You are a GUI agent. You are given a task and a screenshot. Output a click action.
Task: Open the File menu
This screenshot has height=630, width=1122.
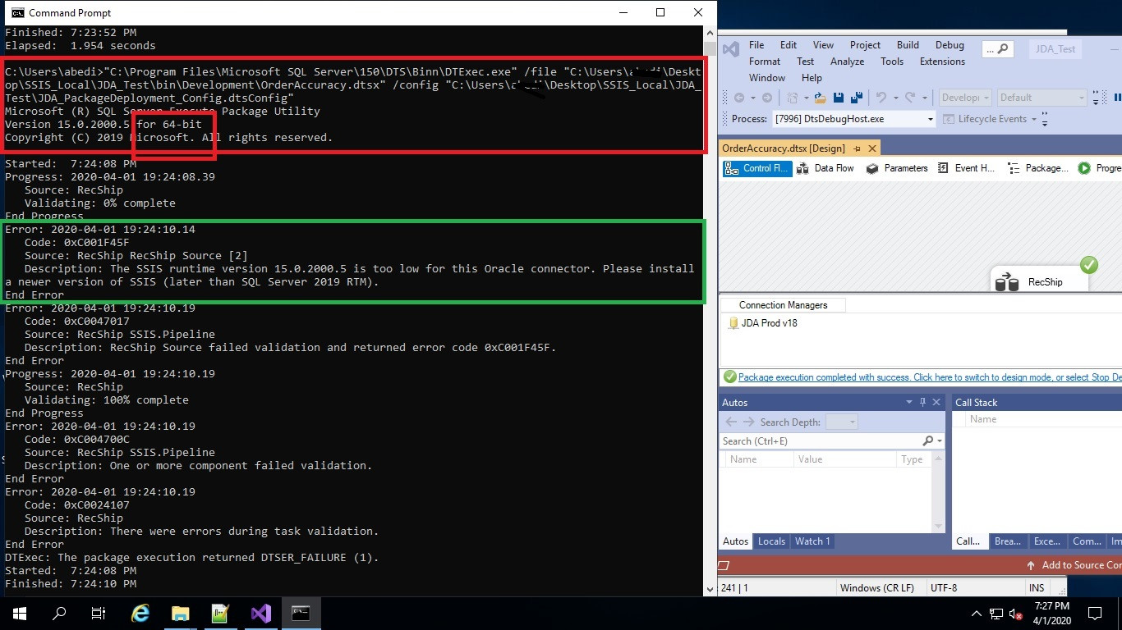[x=756, y=45]
